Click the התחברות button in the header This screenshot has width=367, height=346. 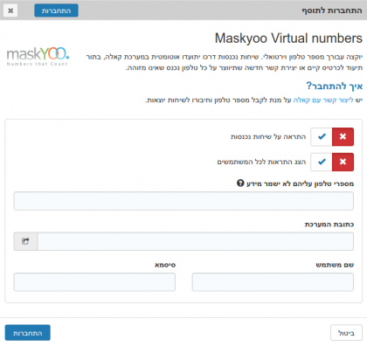point(56,10)
